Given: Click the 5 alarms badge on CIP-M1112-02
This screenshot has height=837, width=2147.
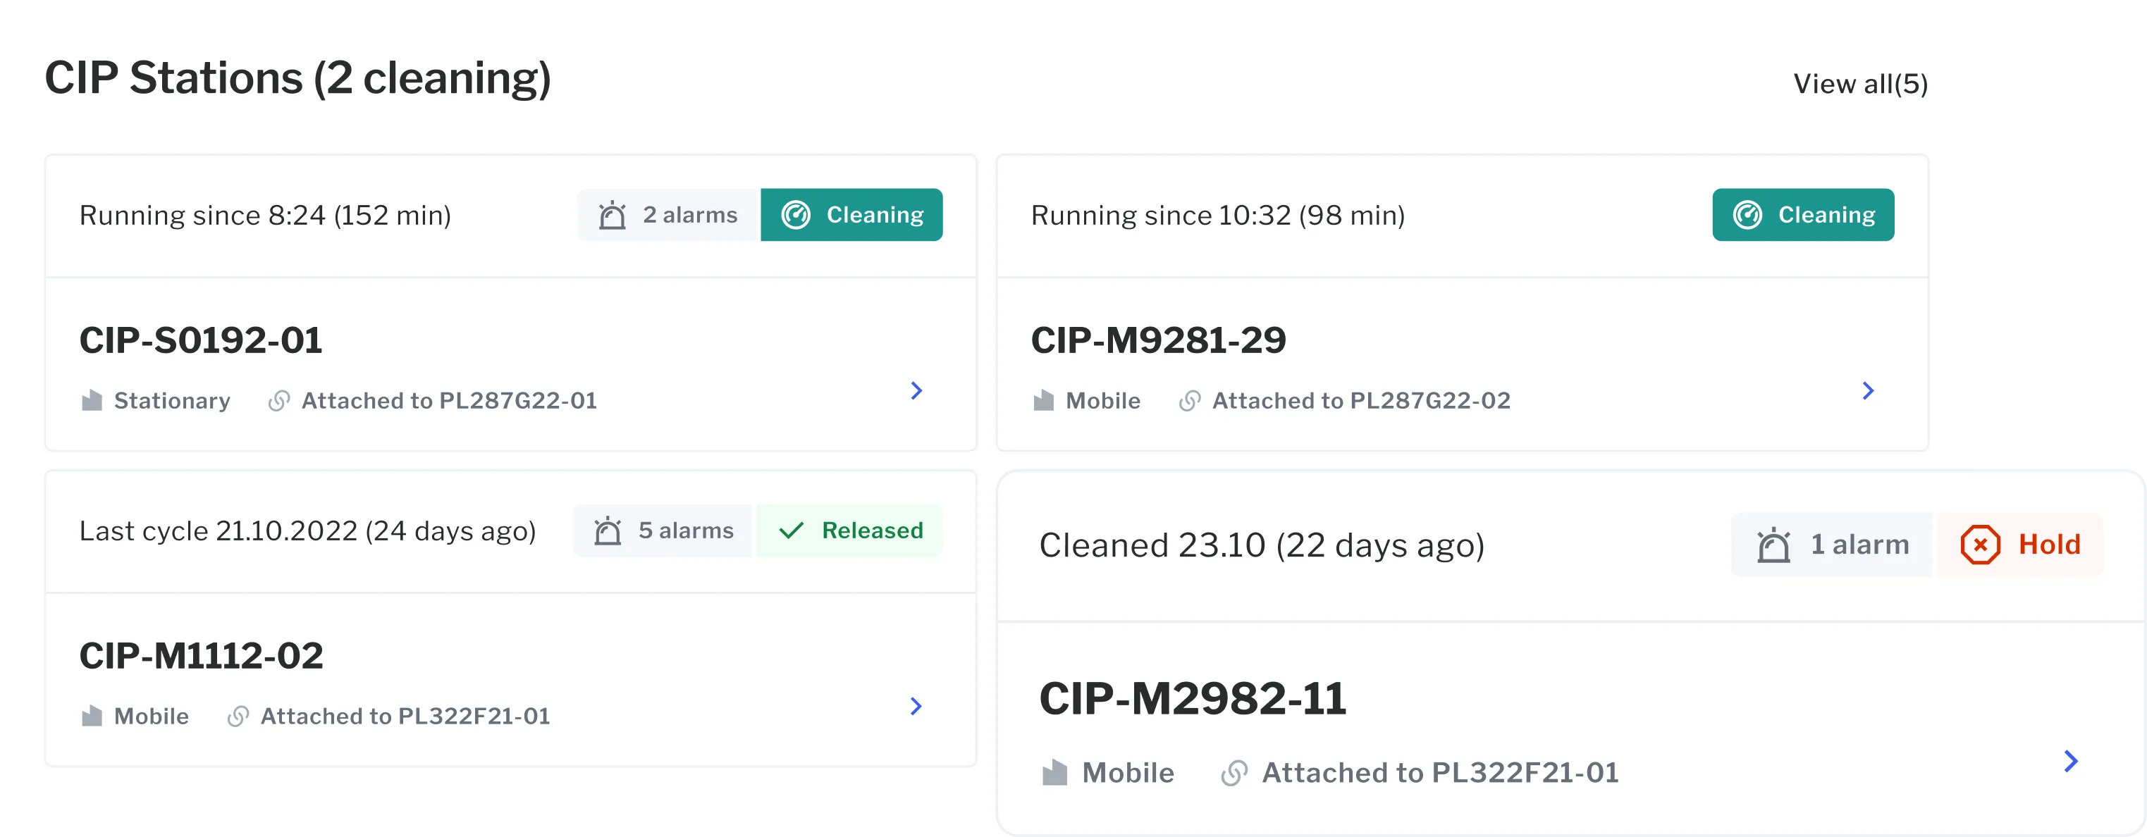Looking at the screenshot, I should (663, 531).
